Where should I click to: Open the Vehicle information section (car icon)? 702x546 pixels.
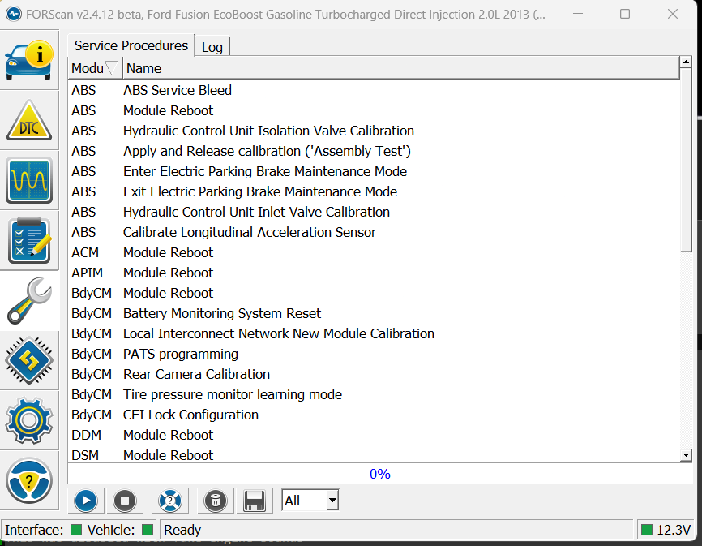29,59
